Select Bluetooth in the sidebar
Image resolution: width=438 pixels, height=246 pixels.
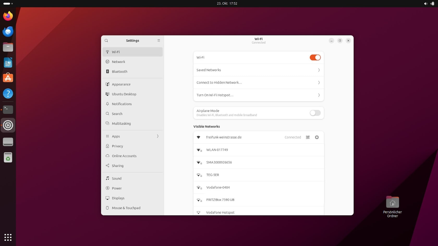[132, 71]
